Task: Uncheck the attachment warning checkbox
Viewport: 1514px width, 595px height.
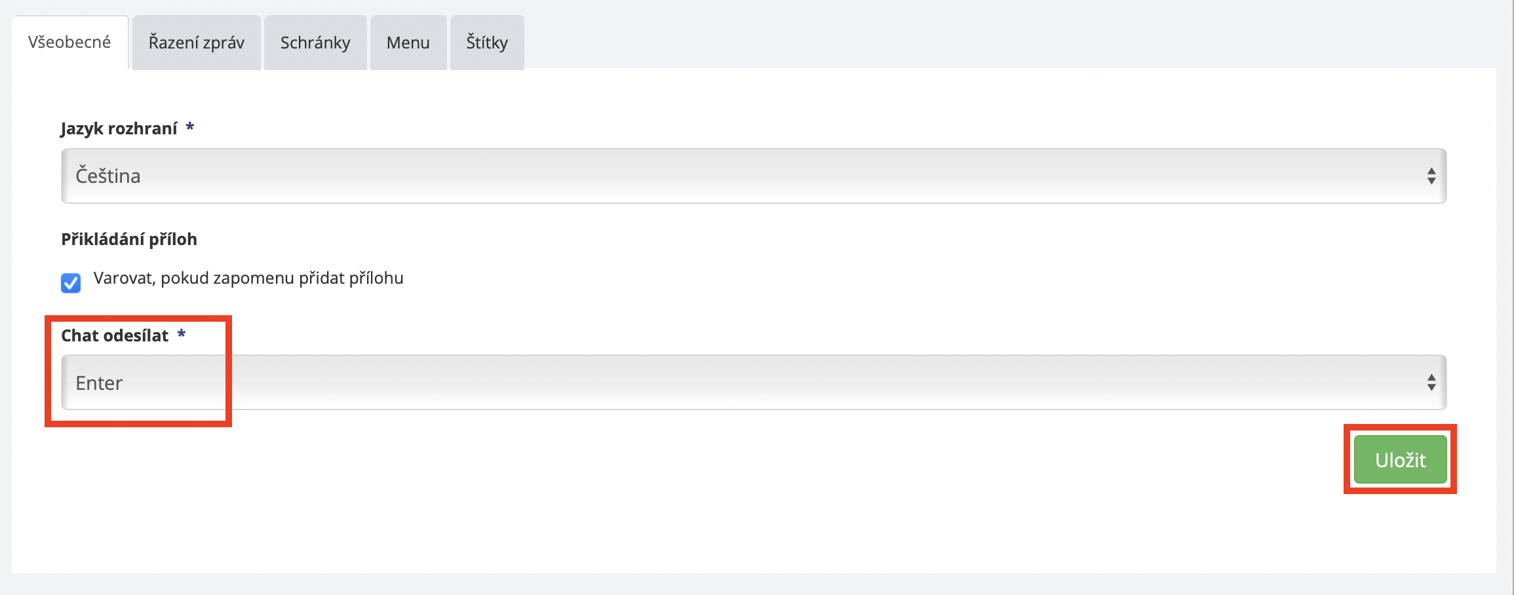Action: [71, 282]
